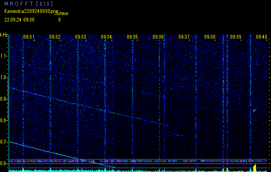Click the kHz frequency axis unit label
The width and height of the screenshot is (271, 172).
[x=4, y=35]
